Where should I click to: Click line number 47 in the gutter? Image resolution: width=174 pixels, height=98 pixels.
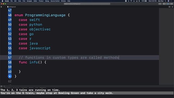tap(10, 10)
